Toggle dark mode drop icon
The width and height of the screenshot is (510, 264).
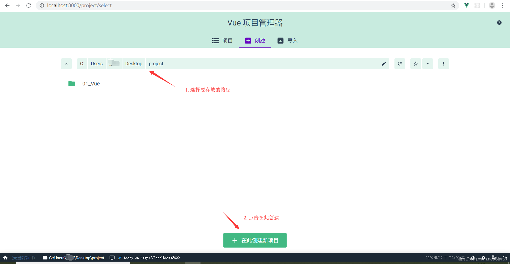473,258
